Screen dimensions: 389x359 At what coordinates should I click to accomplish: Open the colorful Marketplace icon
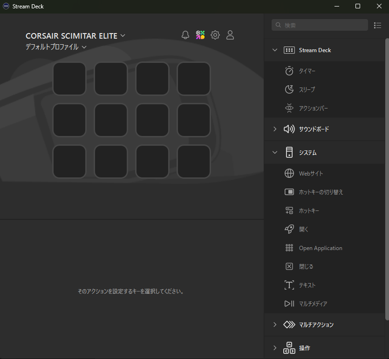[200, 35]
